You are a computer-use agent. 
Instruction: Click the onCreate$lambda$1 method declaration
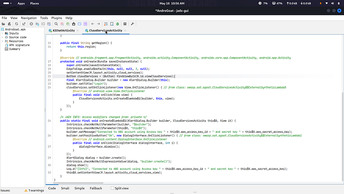click(113, 121)
